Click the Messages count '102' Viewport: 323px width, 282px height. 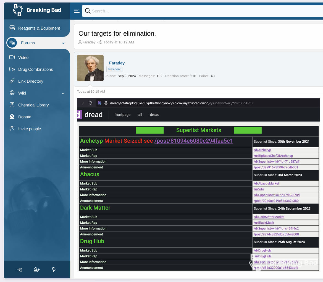[x=159, y=76]
